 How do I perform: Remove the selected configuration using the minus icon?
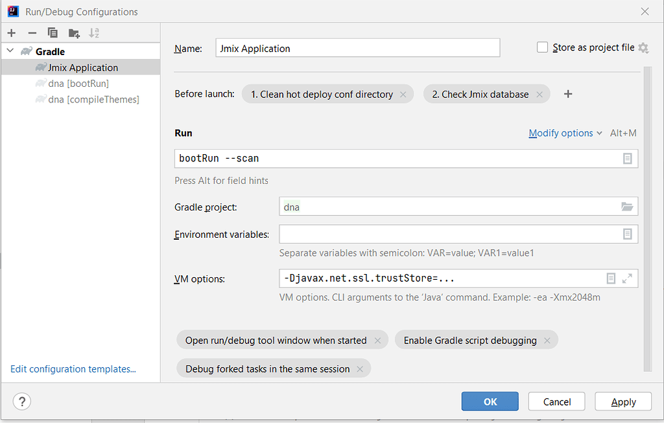[x=32, y=32]
